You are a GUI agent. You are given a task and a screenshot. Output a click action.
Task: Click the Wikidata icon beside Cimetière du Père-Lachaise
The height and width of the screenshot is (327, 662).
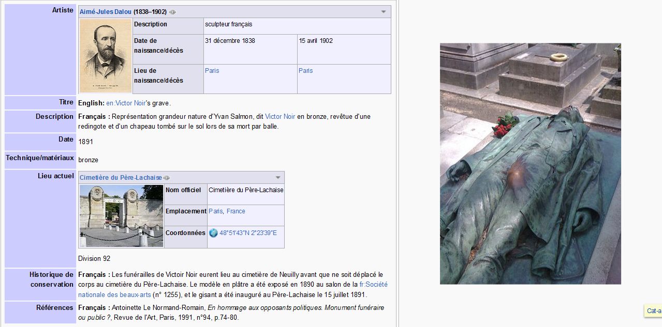point(167,178)
